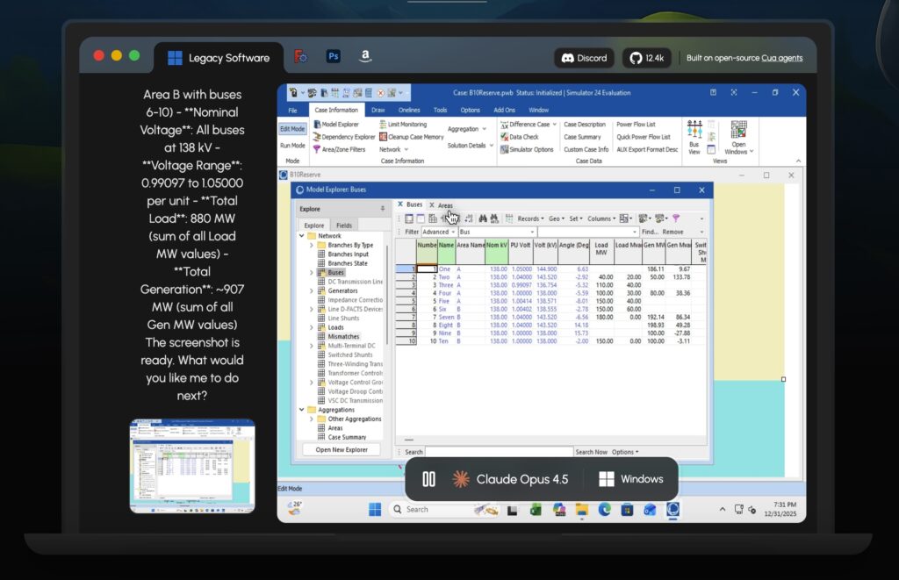Open the Onelines ribbon tab

click(409, 110)
